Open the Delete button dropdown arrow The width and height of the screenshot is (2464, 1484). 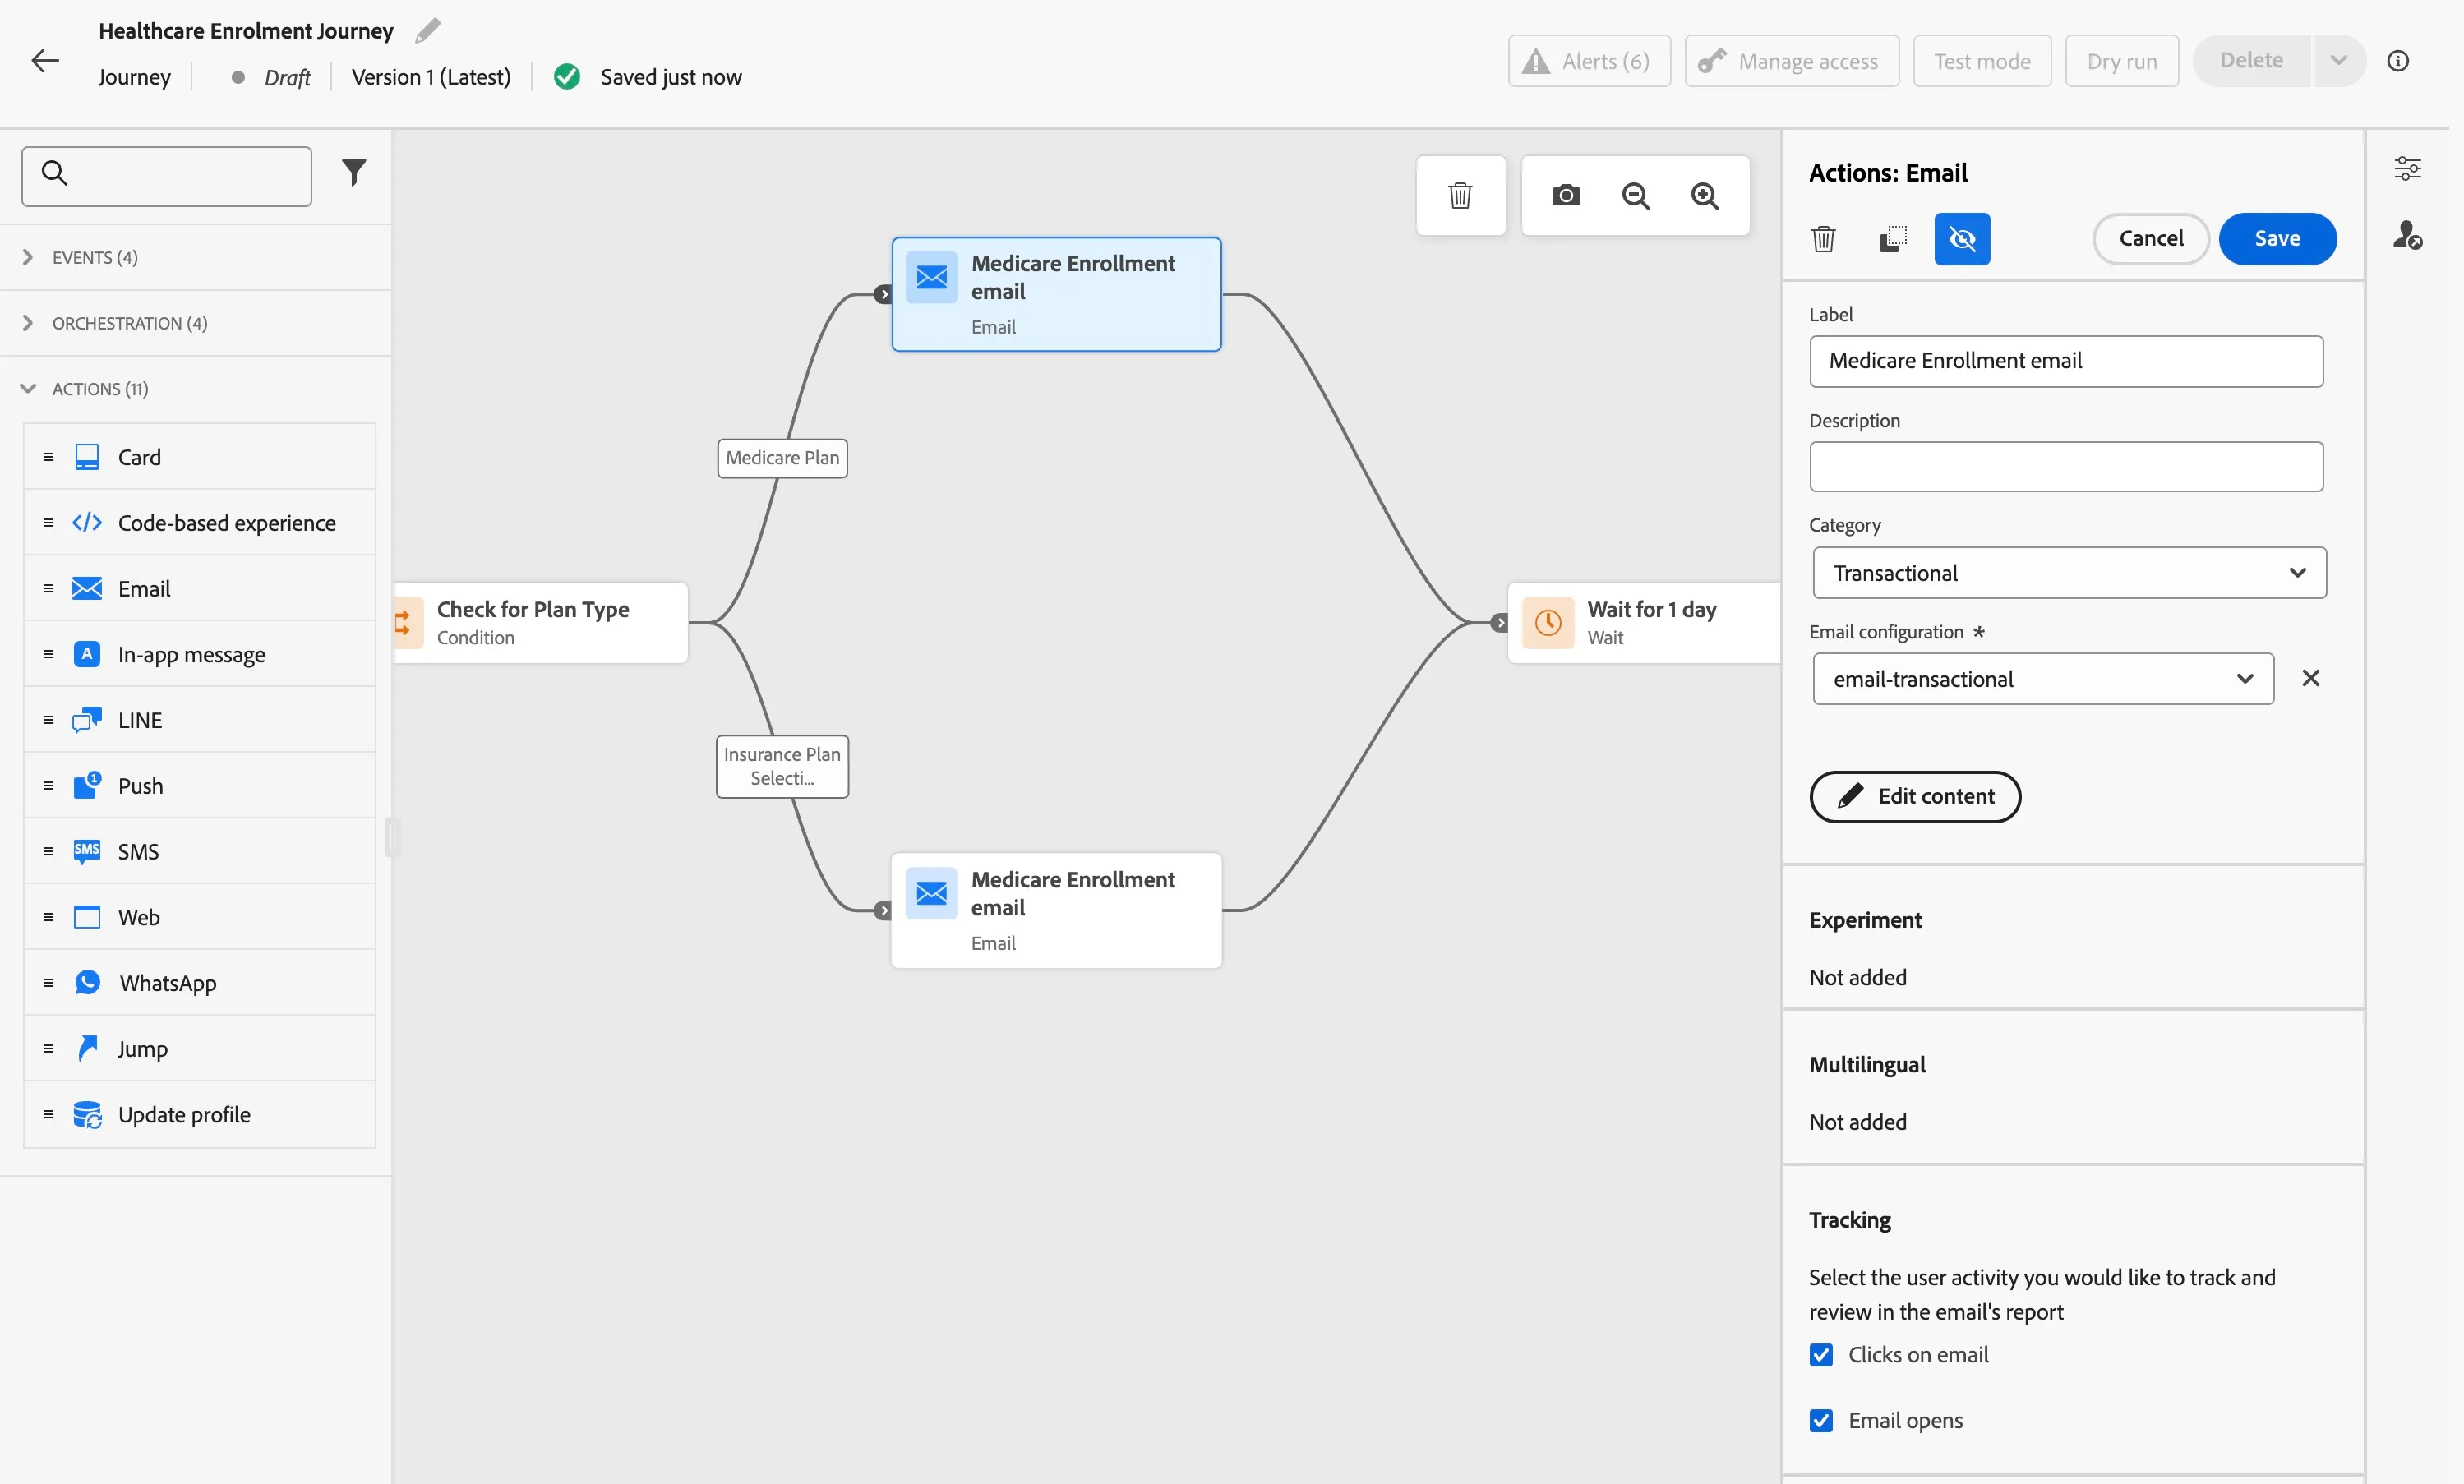(2338, 61)
